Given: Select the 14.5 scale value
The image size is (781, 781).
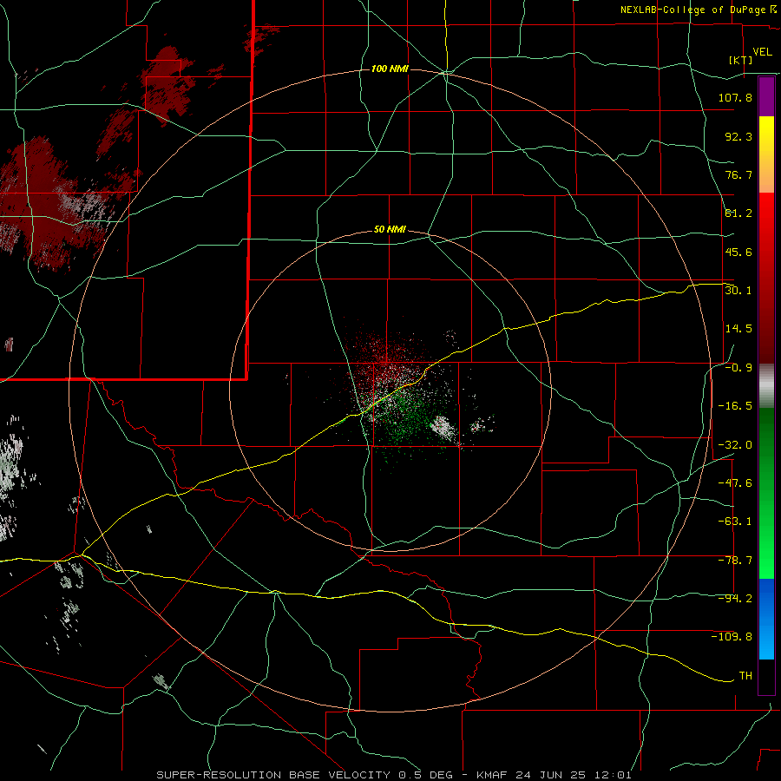Looking at the screenshot, I should 738,329.
